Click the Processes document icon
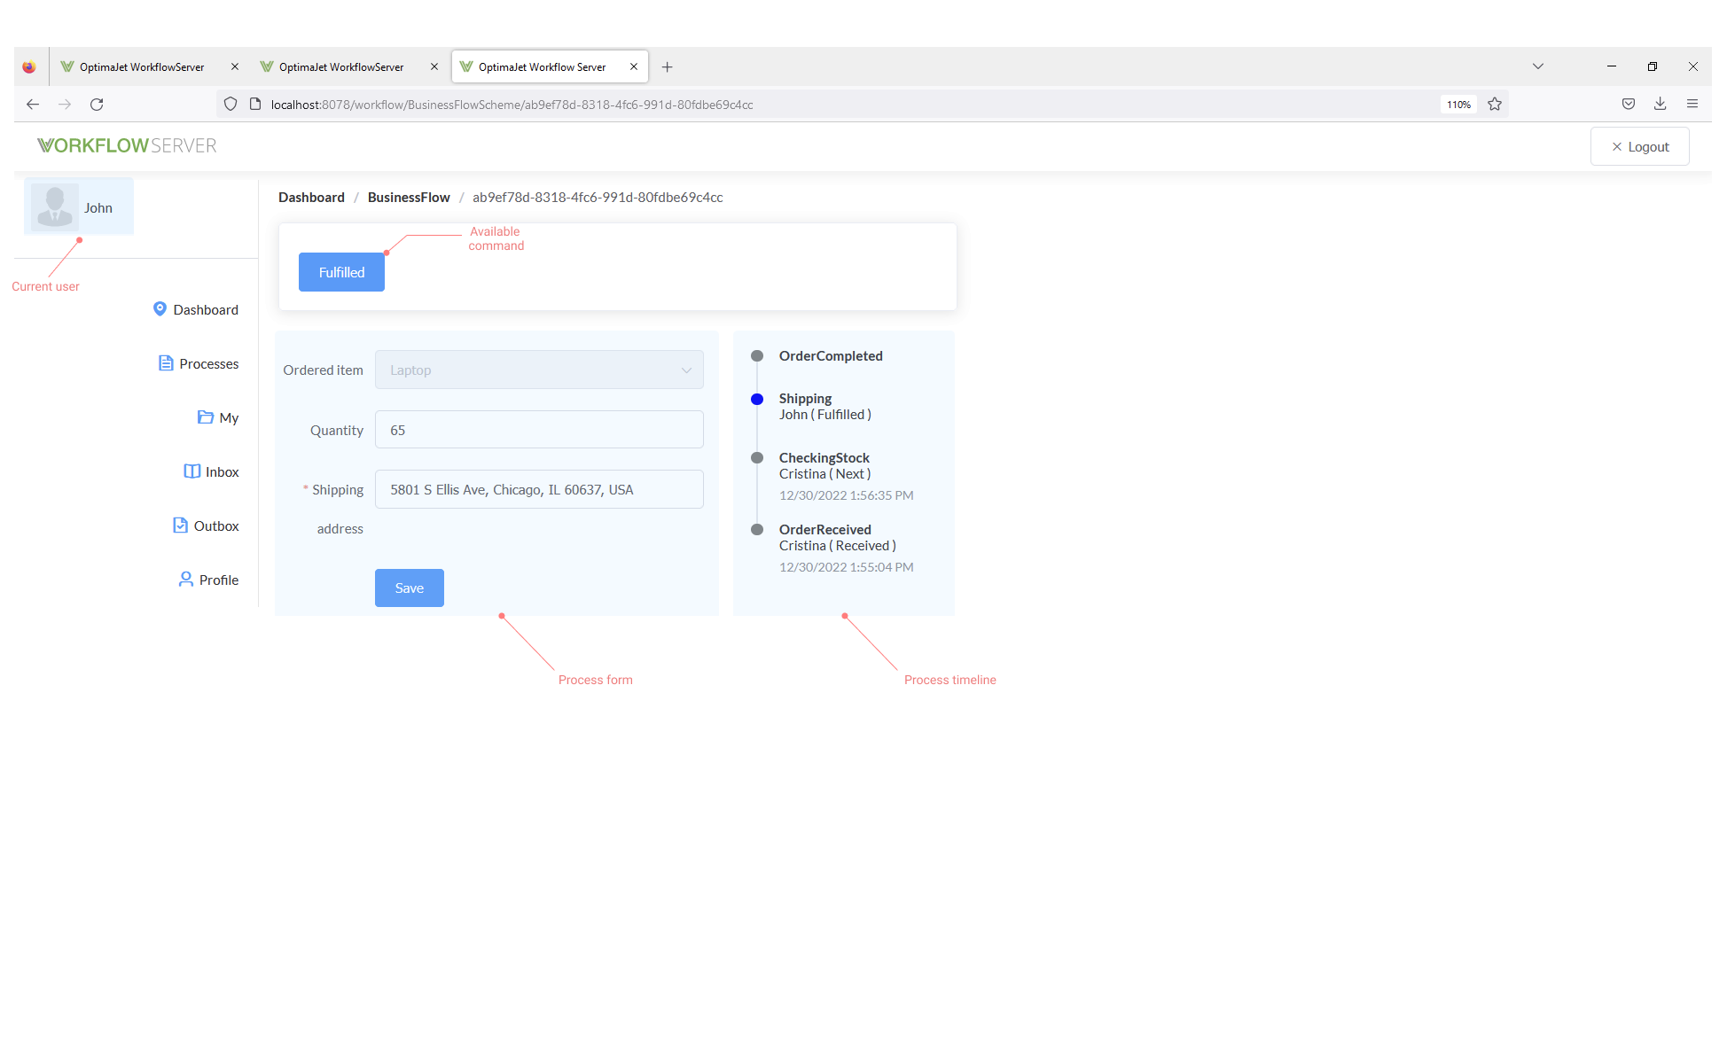The height and width of the screenshot is (1051, 1727). (166, 363)
